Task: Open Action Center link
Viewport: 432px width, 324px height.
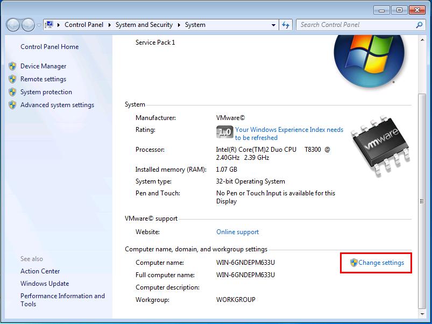Action: (x=40, y=271)
